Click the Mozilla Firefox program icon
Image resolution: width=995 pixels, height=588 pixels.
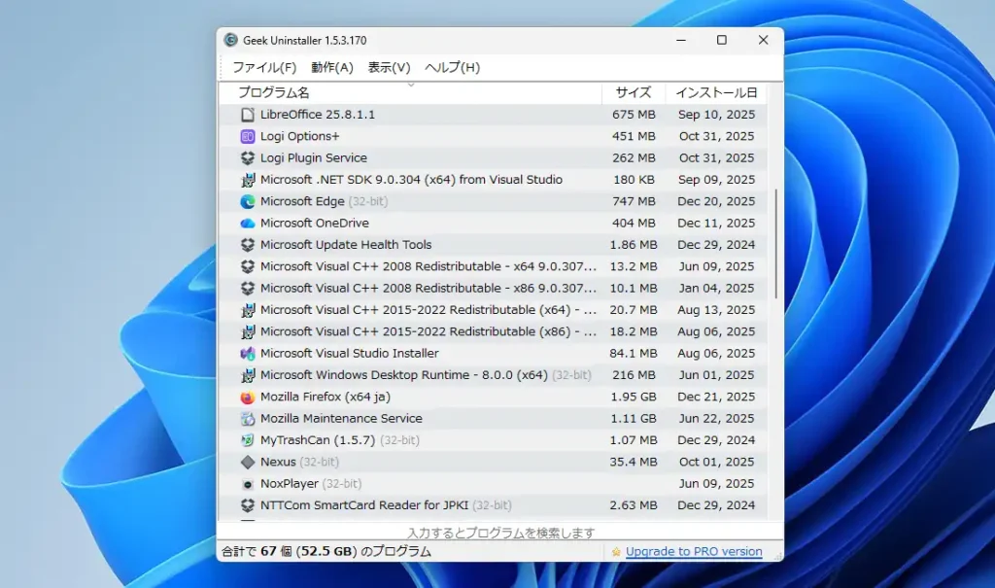pyautogui.click(x=248, y=397)
